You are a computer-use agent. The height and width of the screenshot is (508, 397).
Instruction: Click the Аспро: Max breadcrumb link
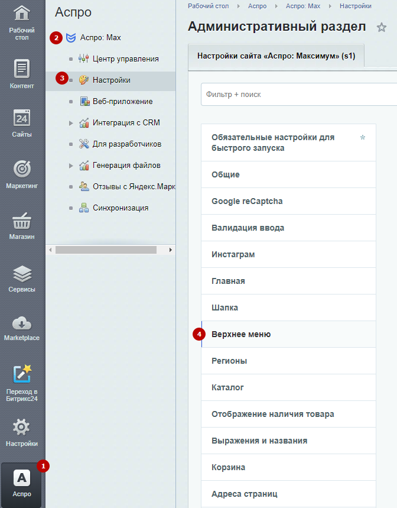(303, 6)
